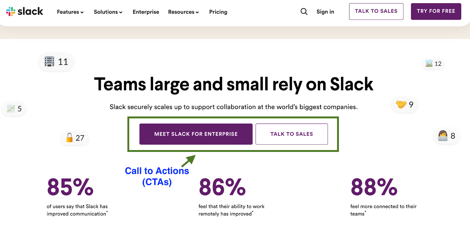Screen dimensions: 470x231
Task: Click the padlock emoji badge showing 27
Action: (74, 137)
